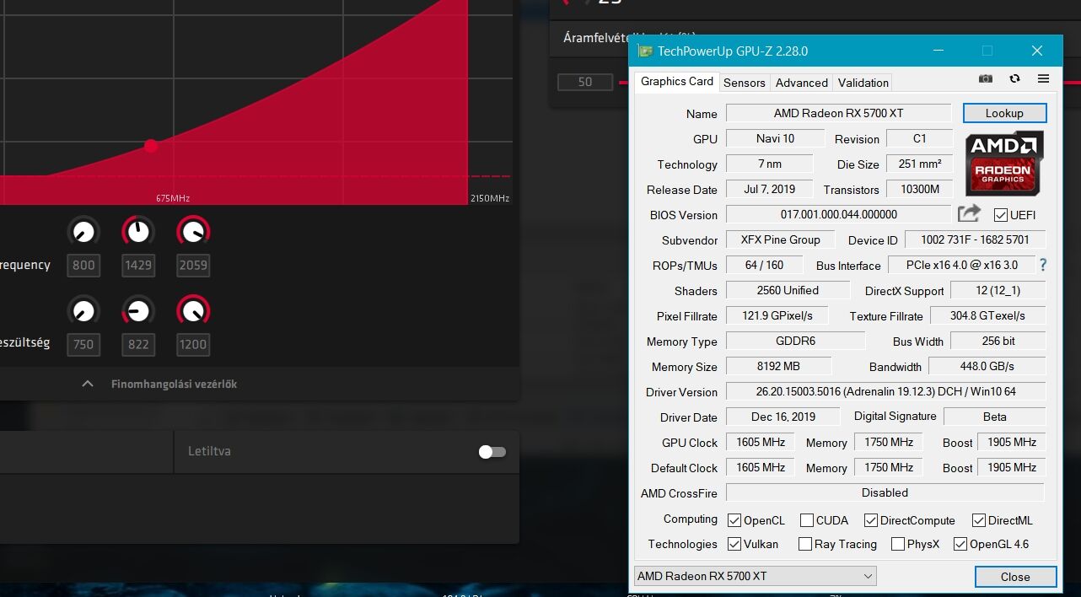The width and height of the screenshot is (1081, 597).
Task: Click the Bus Interface question mark
Action: point(1043,265)
